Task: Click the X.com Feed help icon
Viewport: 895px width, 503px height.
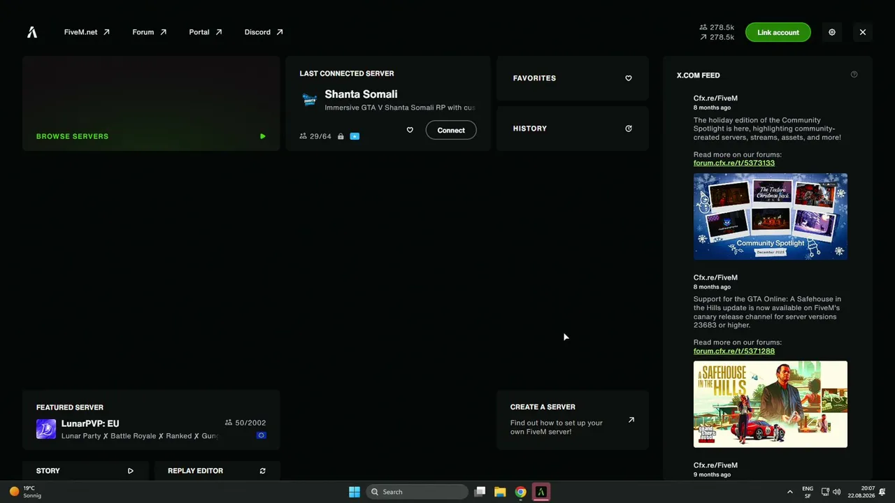Action: tap(854, 74)
